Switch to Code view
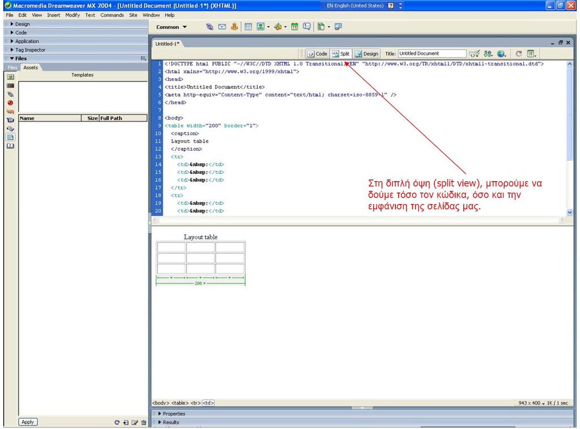 point(318,54)
